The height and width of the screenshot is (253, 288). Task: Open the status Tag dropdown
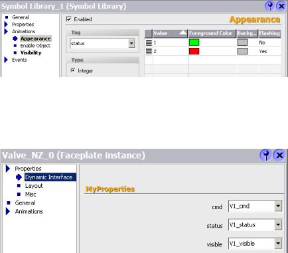131,43
